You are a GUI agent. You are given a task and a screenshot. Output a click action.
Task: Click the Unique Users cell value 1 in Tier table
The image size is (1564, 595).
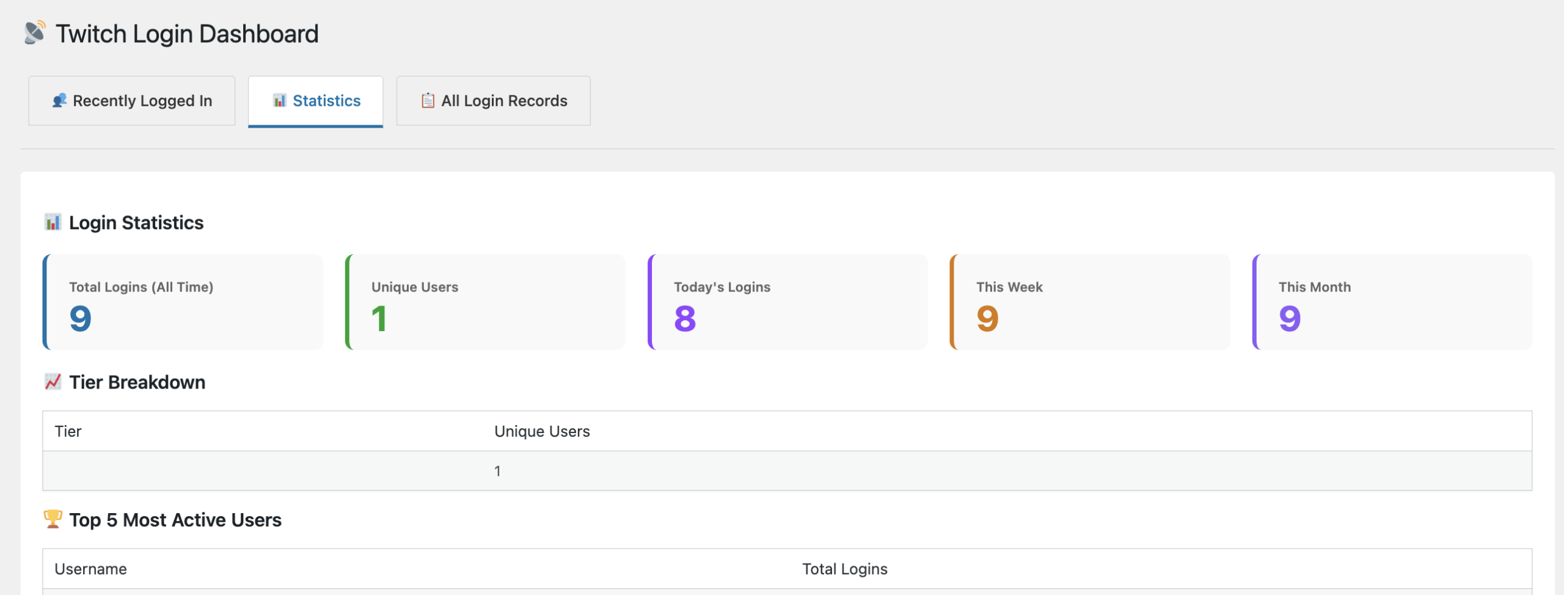pyautogui.click(x=497, y=471)
